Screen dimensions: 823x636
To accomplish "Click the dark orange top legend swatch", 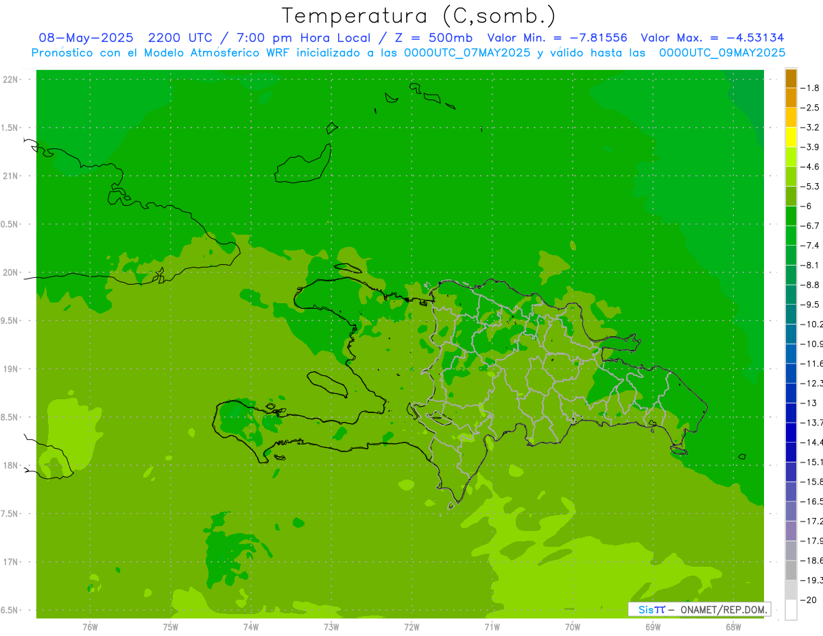I will coord(791,78).
